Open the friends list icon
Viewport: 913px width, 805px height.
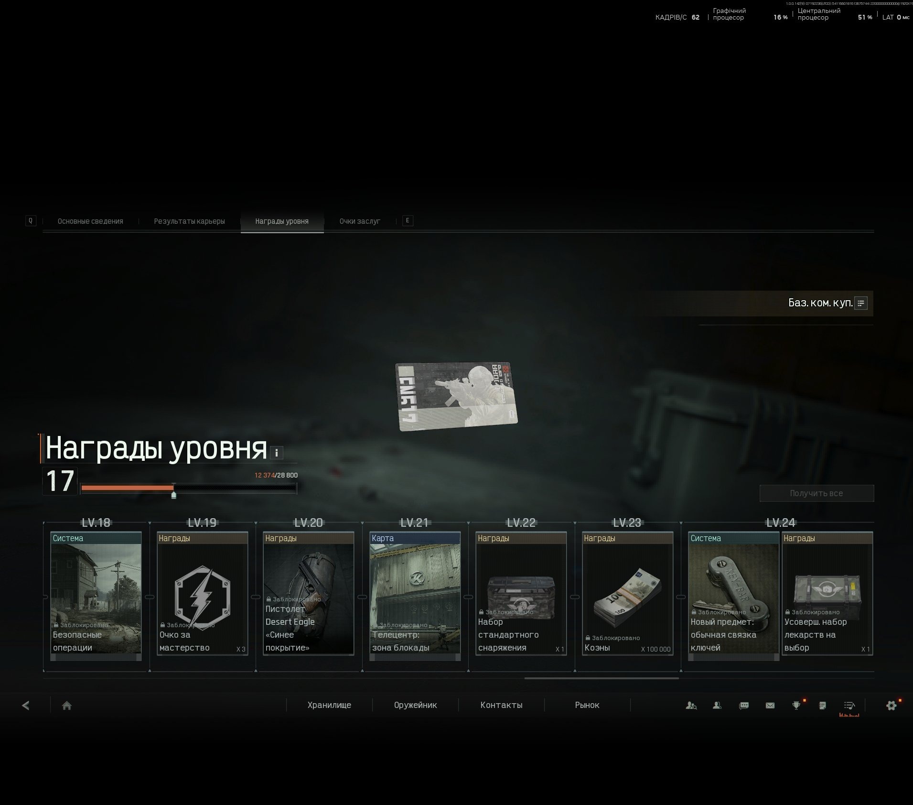717,705
